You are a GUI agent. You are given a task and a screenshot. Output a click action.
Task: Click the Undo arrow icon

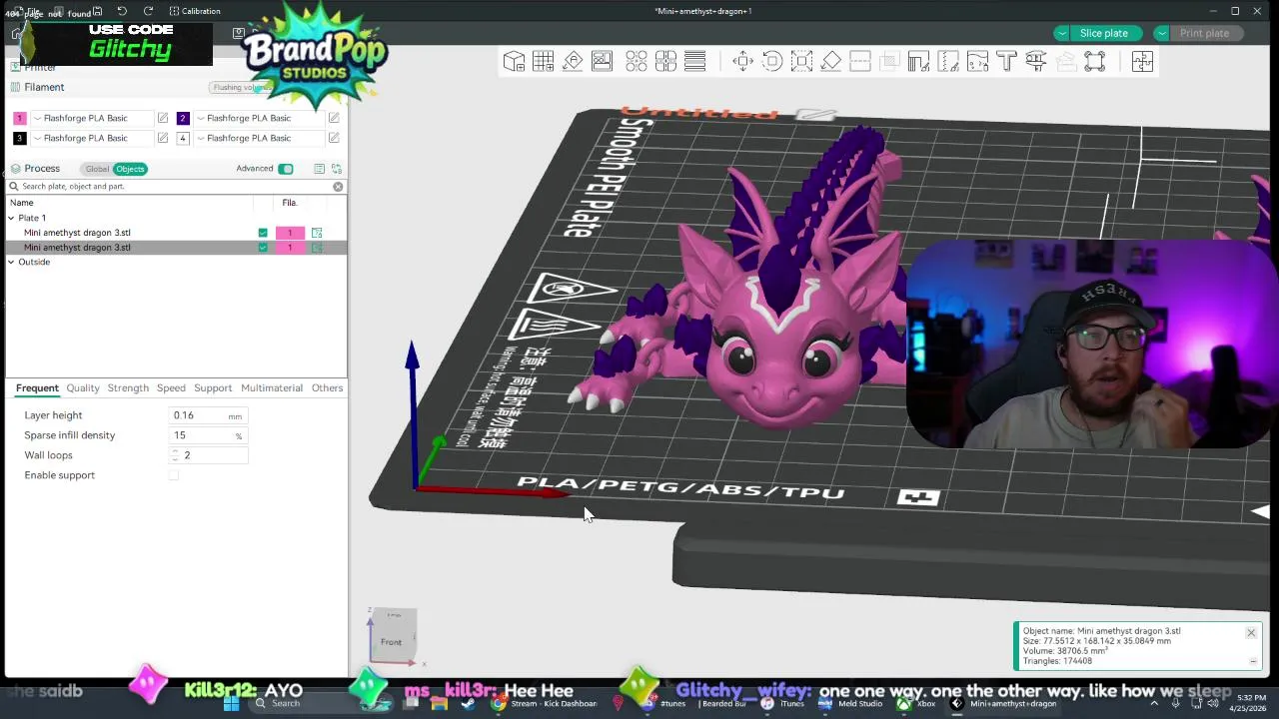pos(122,11)
